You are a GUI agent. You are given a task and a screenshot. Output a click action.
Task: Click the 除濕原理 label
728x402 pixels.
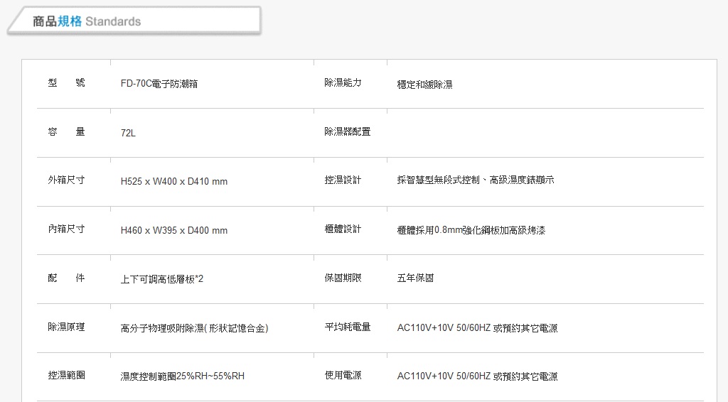66,327
